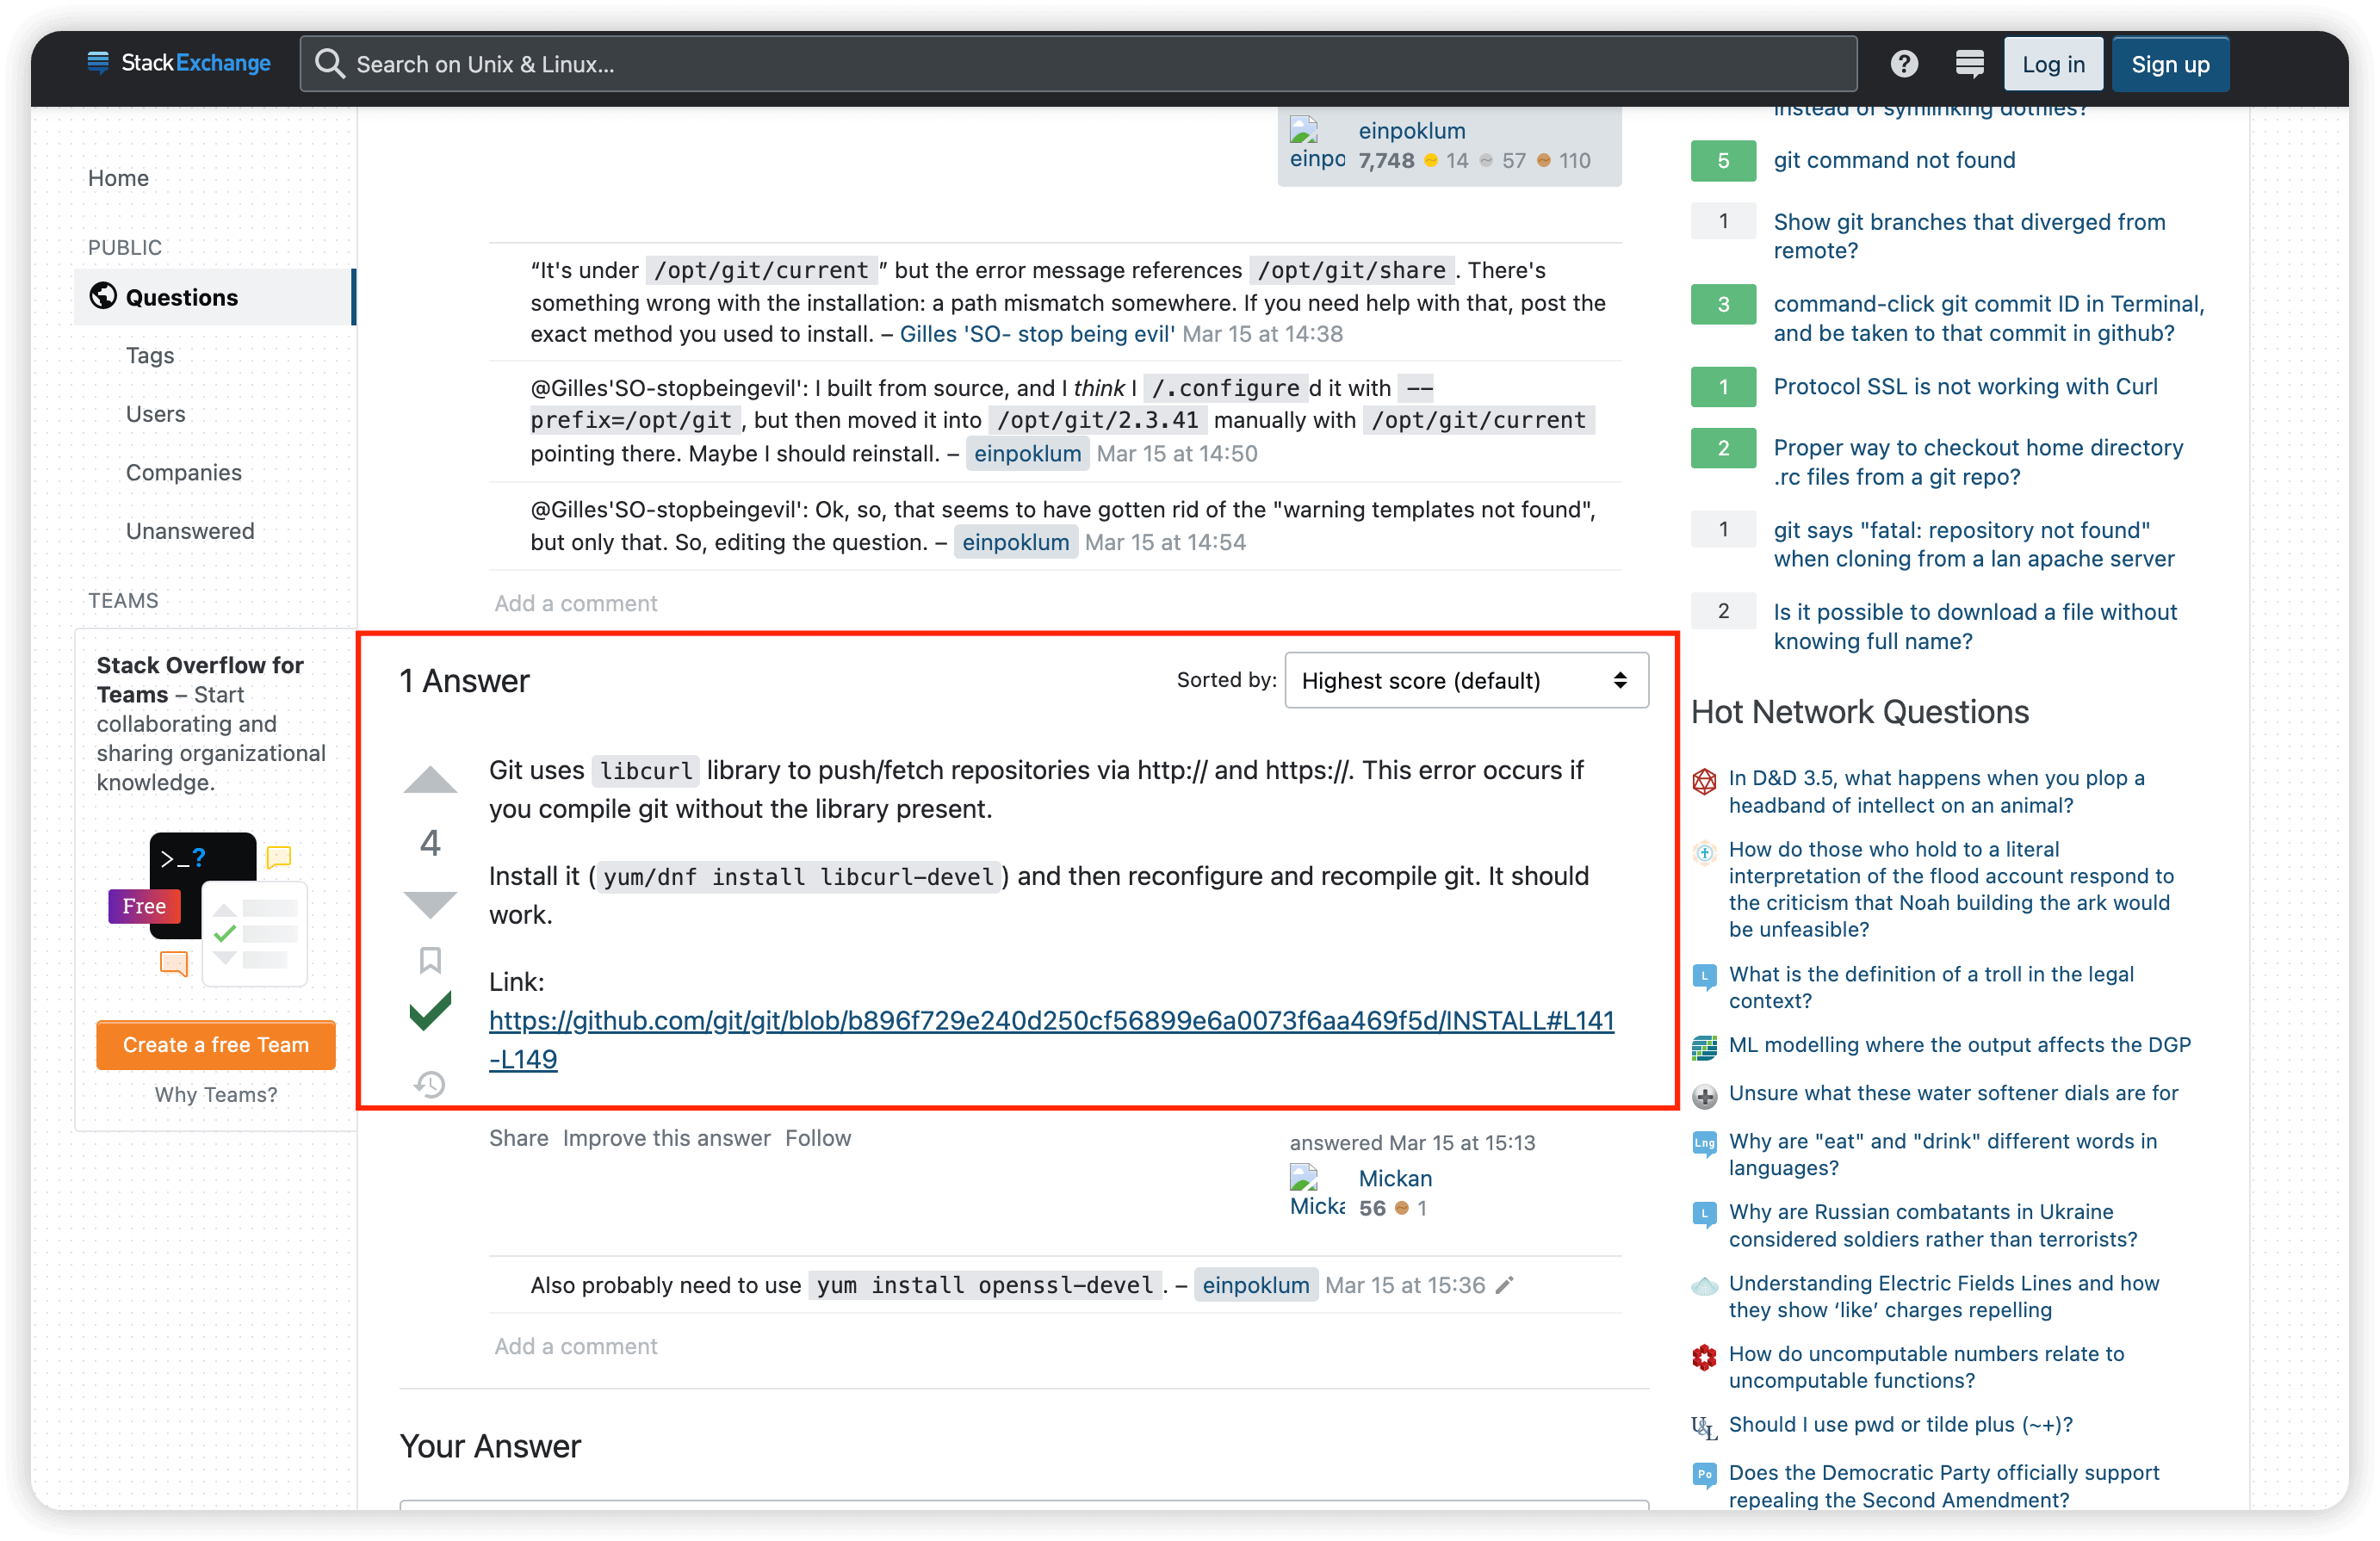Follow this answer

click(817, 1138)
